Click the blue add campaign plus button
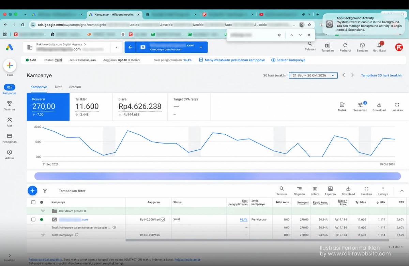 [x=32, y=191]
